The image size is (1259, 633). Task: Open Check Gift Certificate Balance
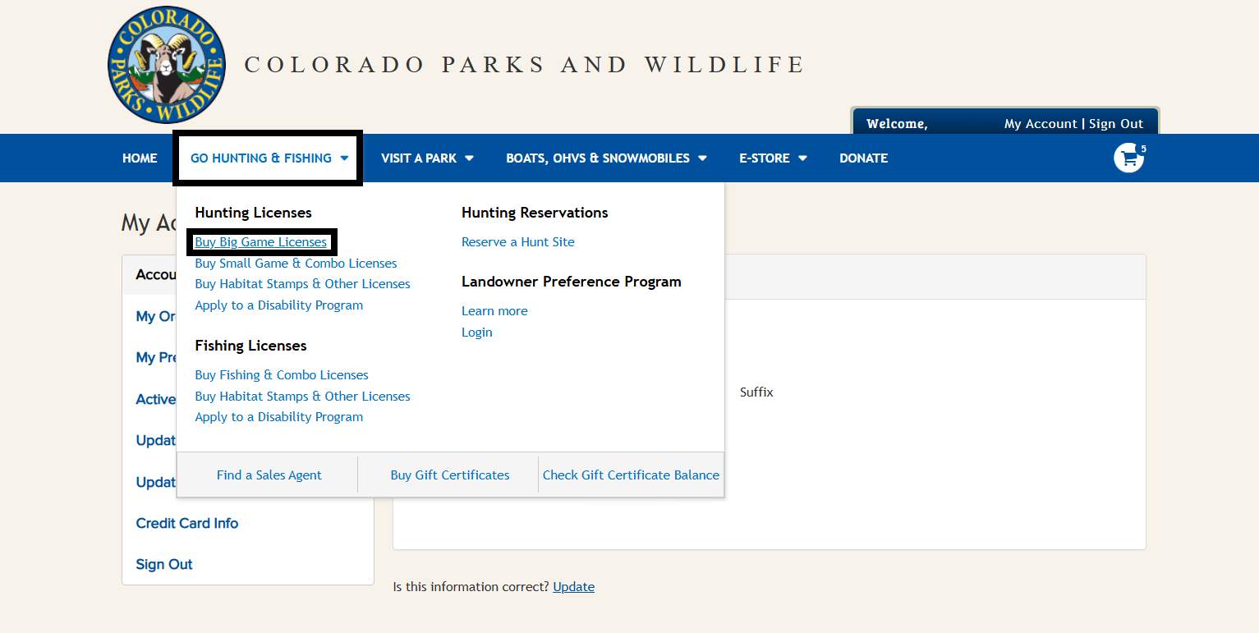pyautogui.click(x=631, y=475)
